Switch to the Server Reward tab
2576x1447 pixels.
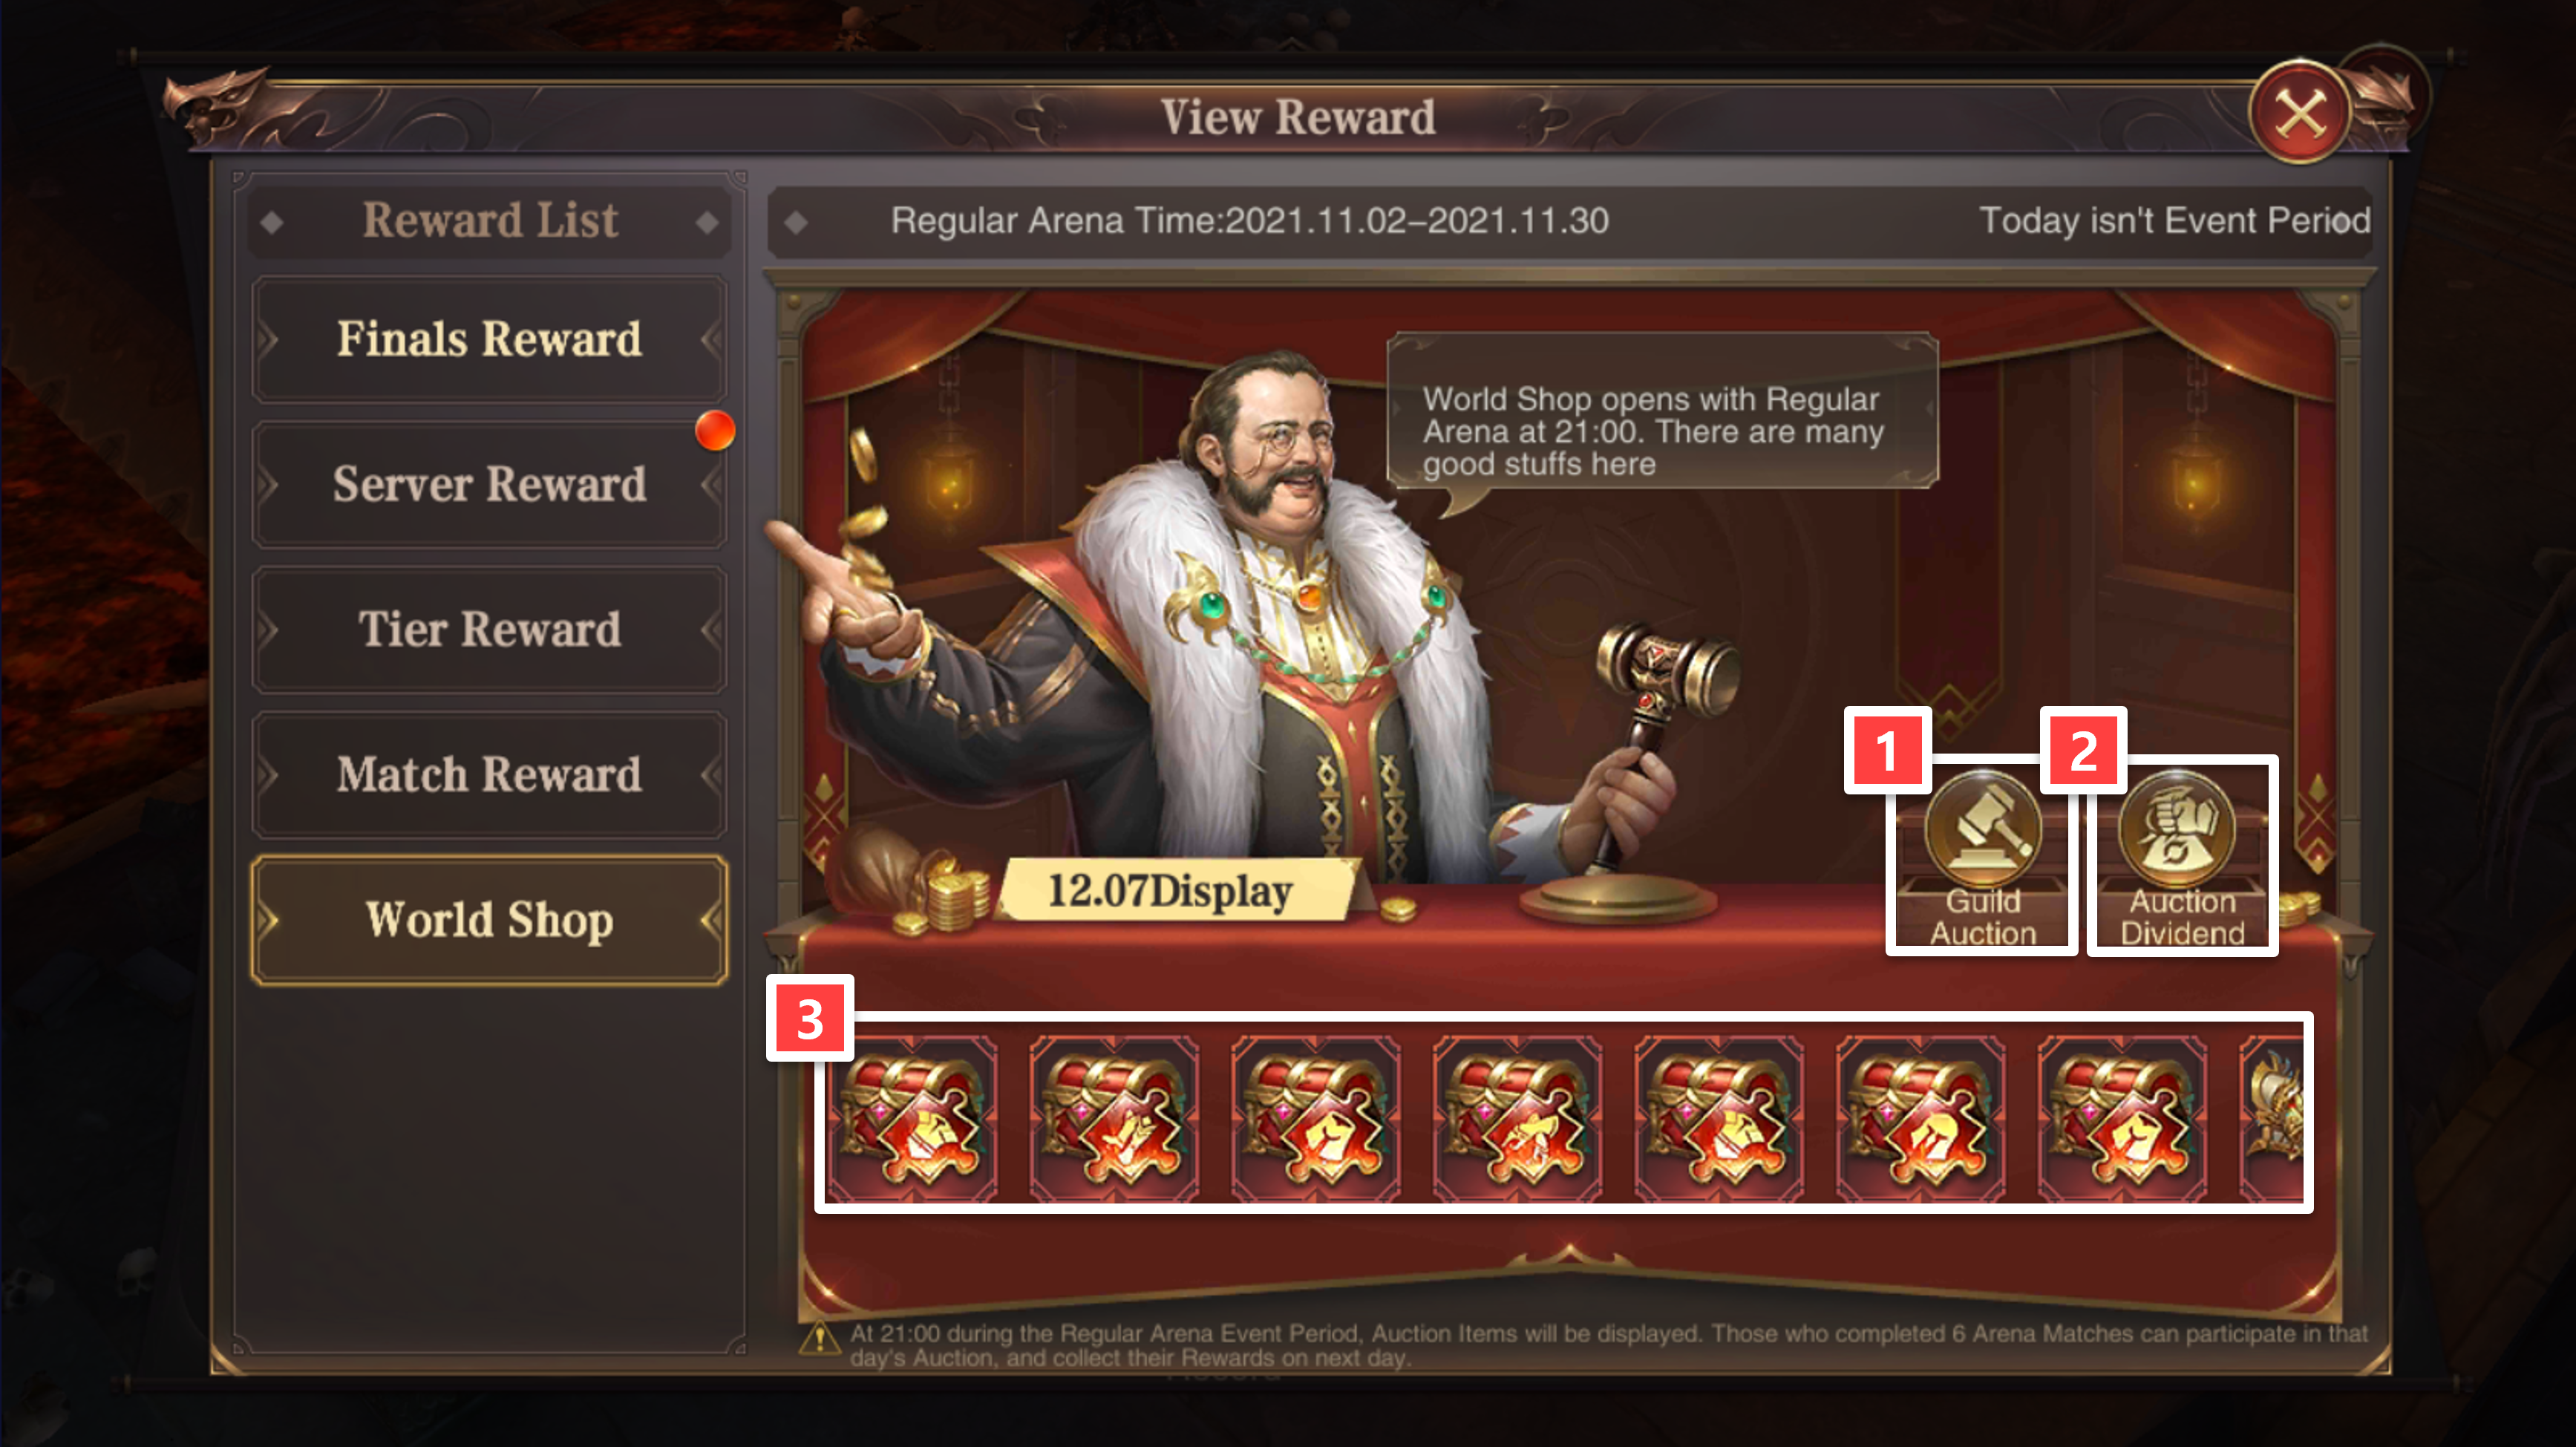tap(489, 484)
